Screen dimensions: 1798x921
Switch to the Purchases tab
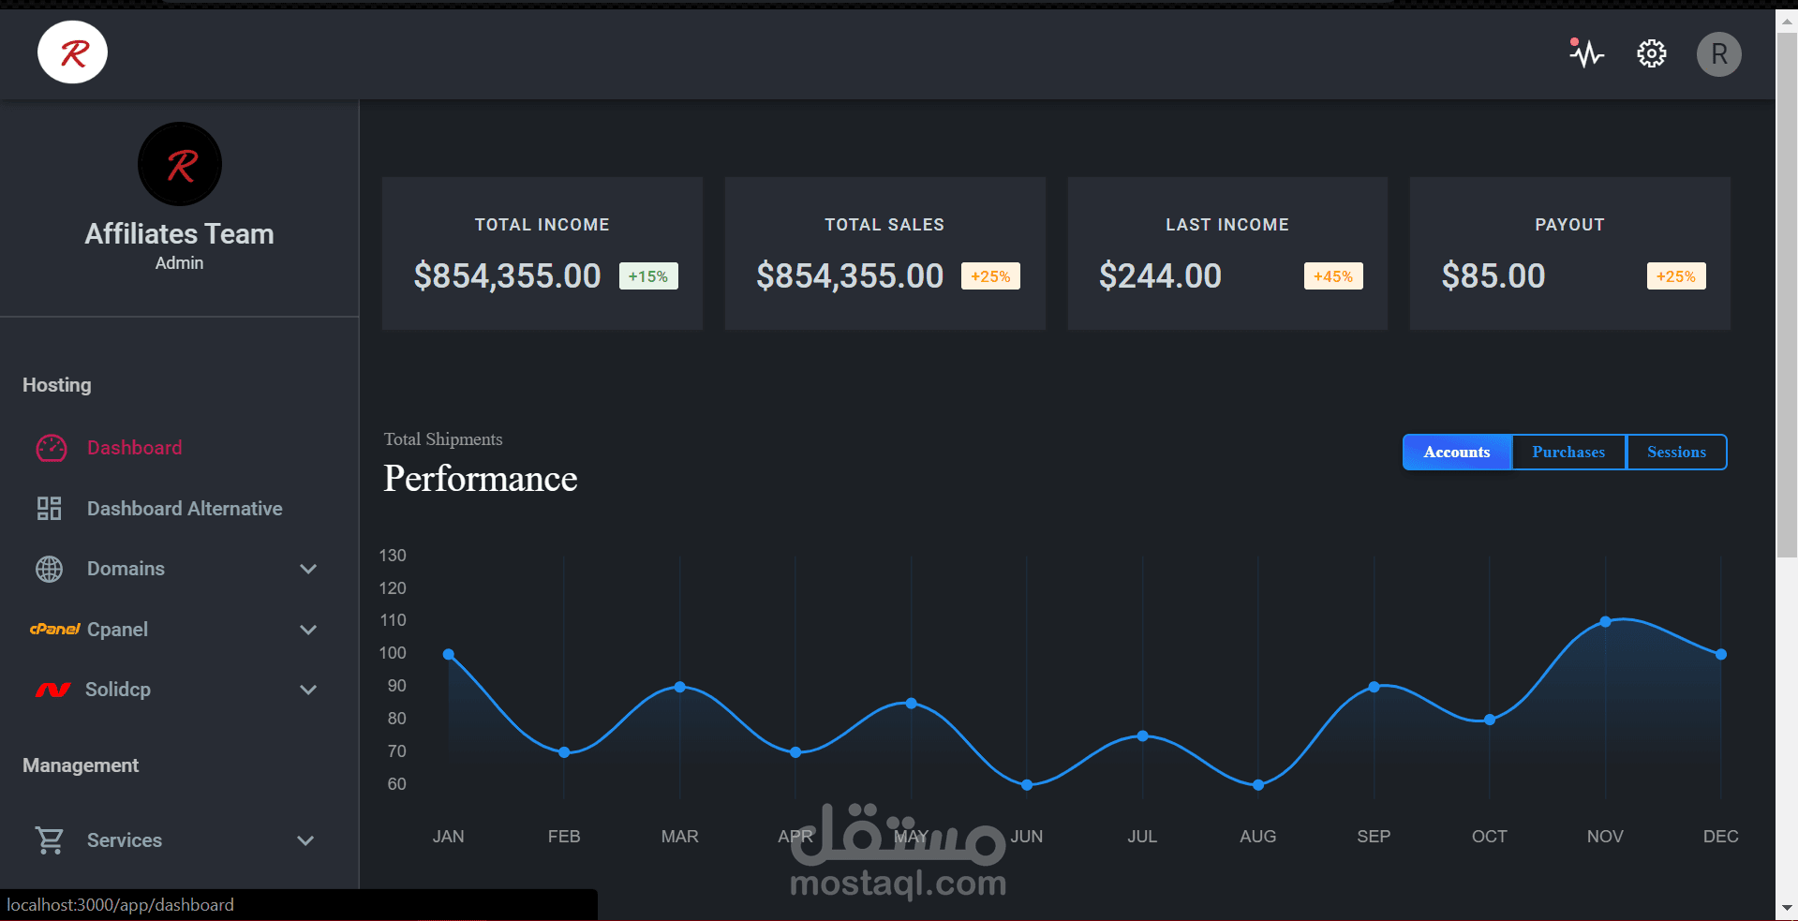point(1568,452)
